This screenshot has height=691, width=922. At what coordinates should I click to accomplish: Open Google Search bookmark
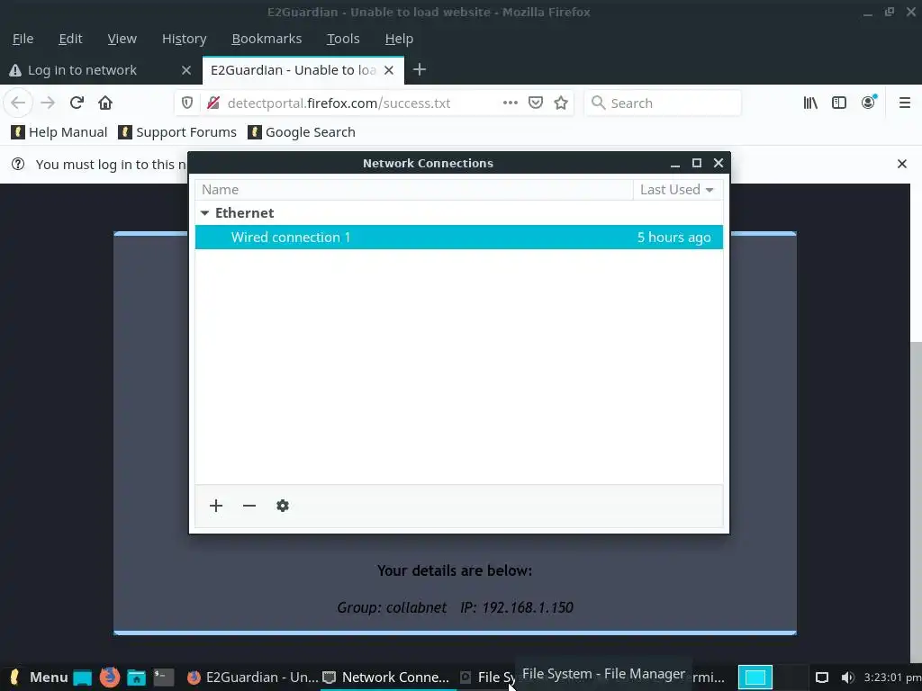tap(302, 132)
